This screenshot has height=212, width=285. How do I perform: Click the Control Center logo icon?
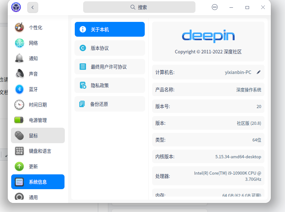[x=16, y=7]
